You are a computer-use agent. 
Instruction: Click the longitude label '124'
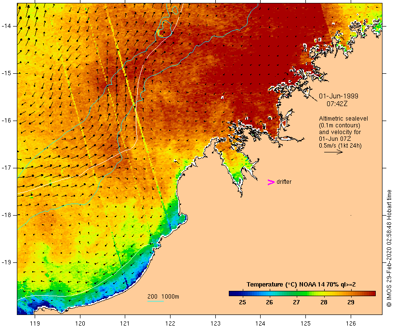click(261, 324)
